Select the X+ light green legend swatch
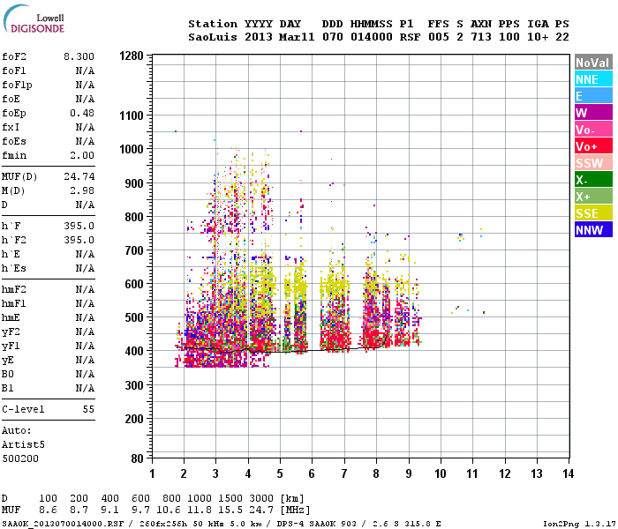This screenshot has width=618, height=529. [x=593, y=197]
